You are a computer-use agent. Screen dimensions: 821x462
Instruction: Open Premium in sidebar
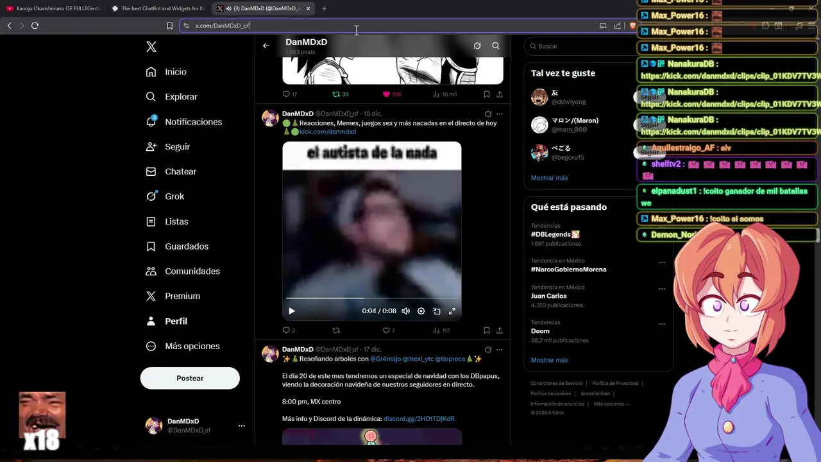coord(173,296)
